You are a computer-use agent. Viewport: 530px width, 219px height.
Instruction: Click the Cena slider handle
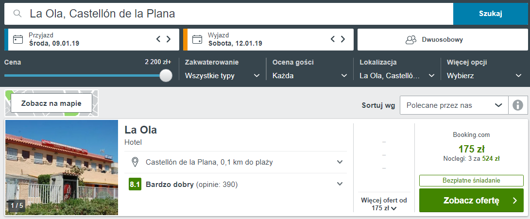click(166, 76)
